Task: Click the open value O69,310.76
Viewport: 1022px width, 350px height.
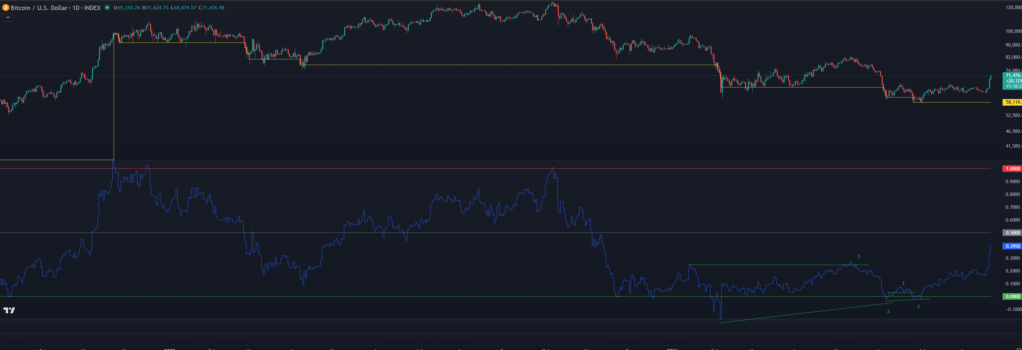Action: (127, 8)
